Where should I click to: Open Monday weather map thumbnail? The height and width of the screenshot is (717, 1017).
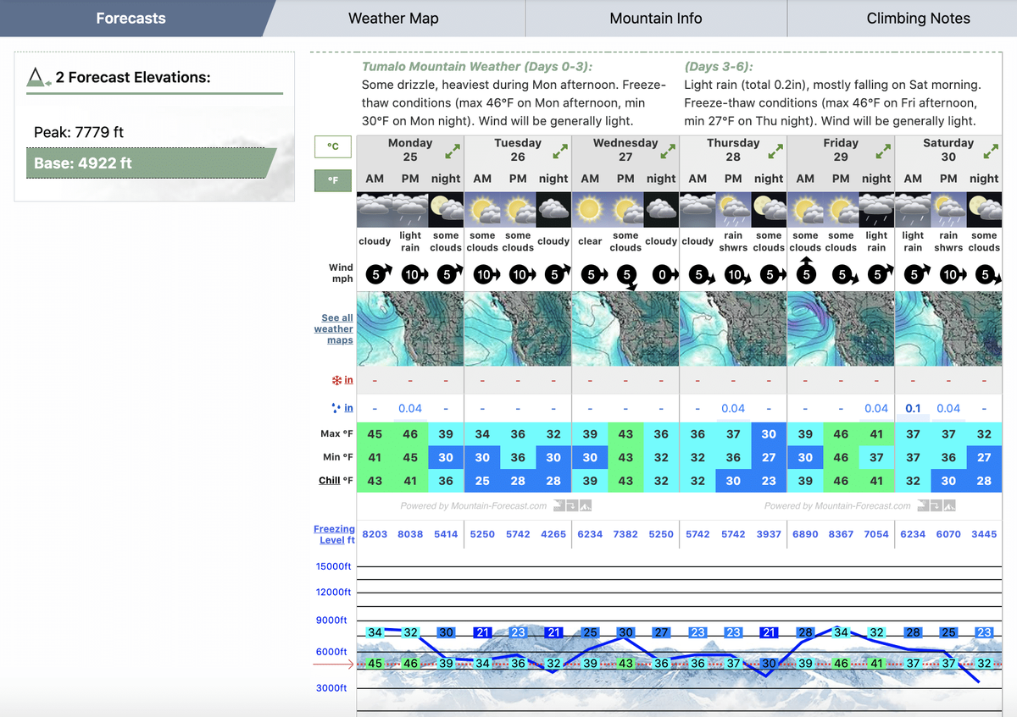pyautogui.click(x=410, y=329)
